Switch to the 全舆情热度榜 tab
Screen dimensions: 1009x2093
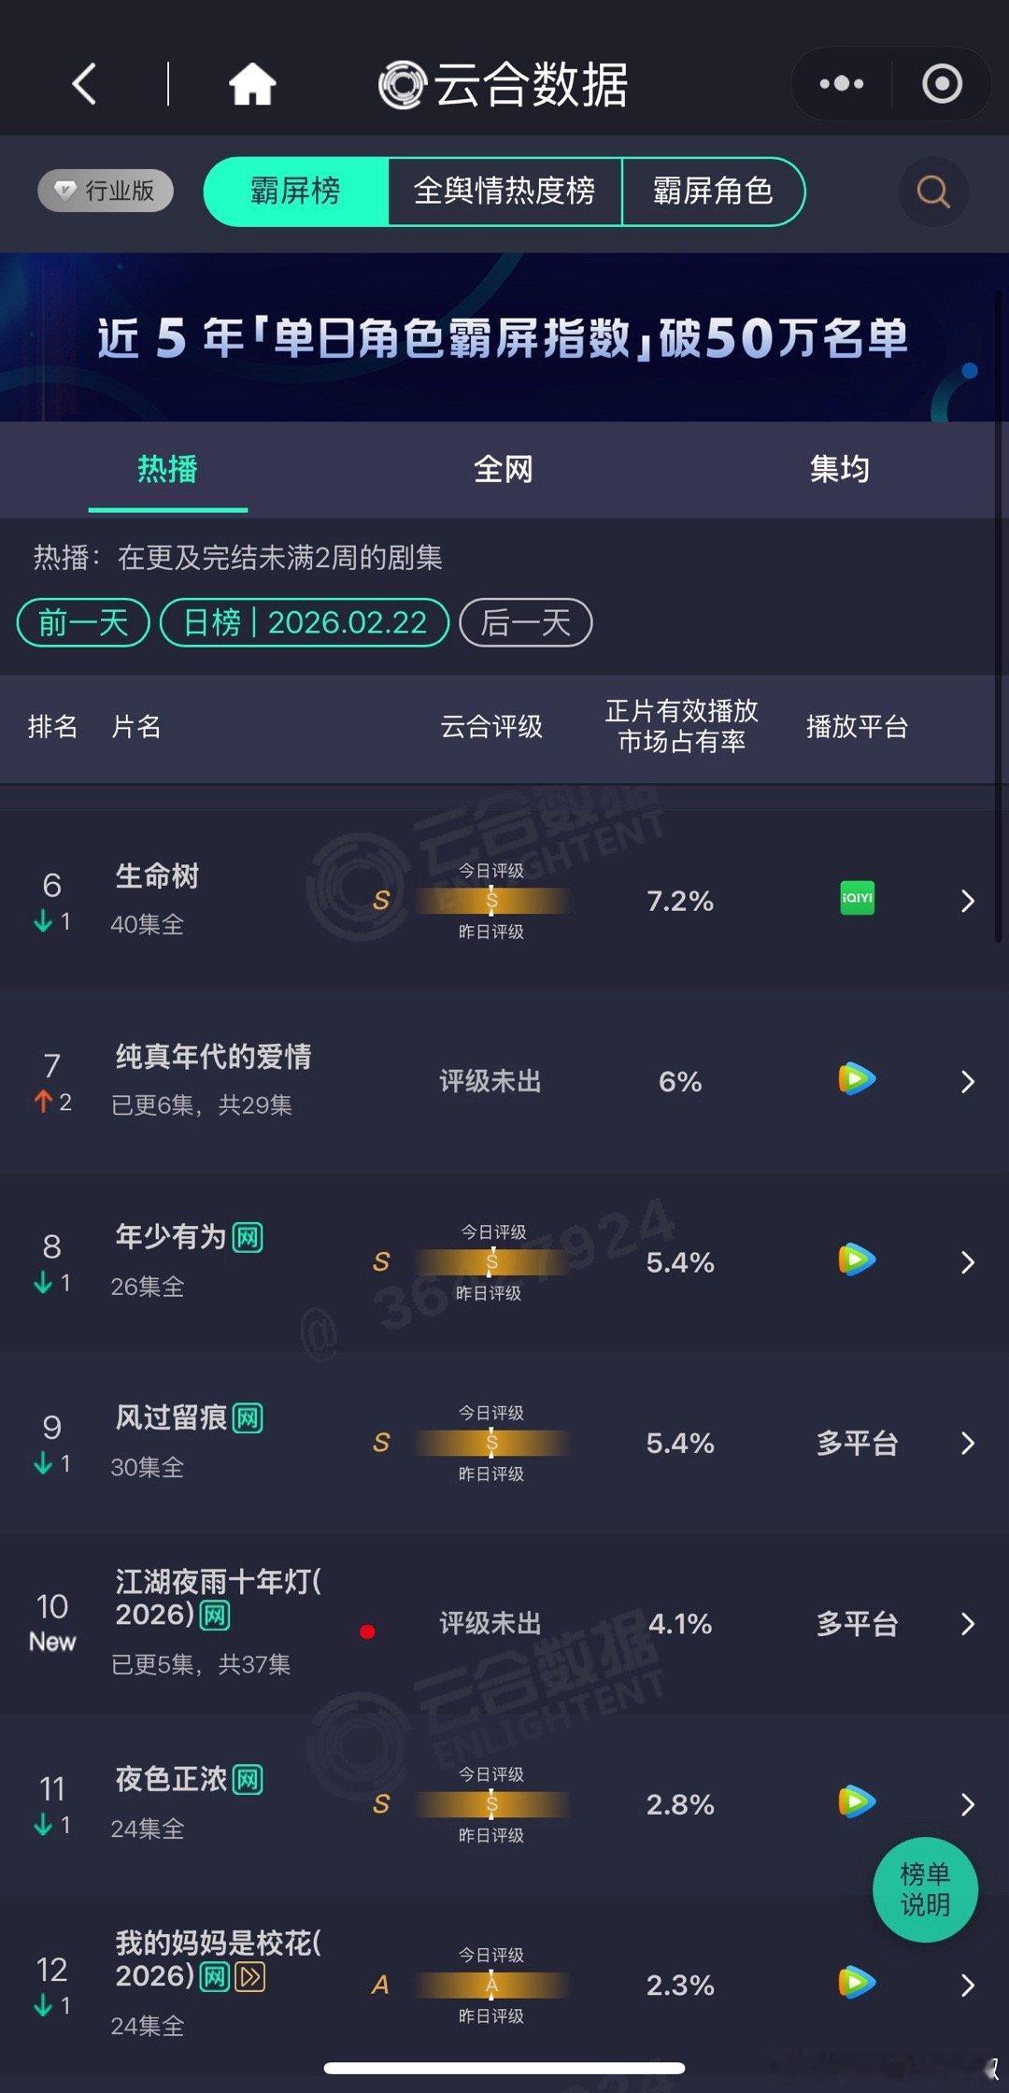(x=505, y=192)
